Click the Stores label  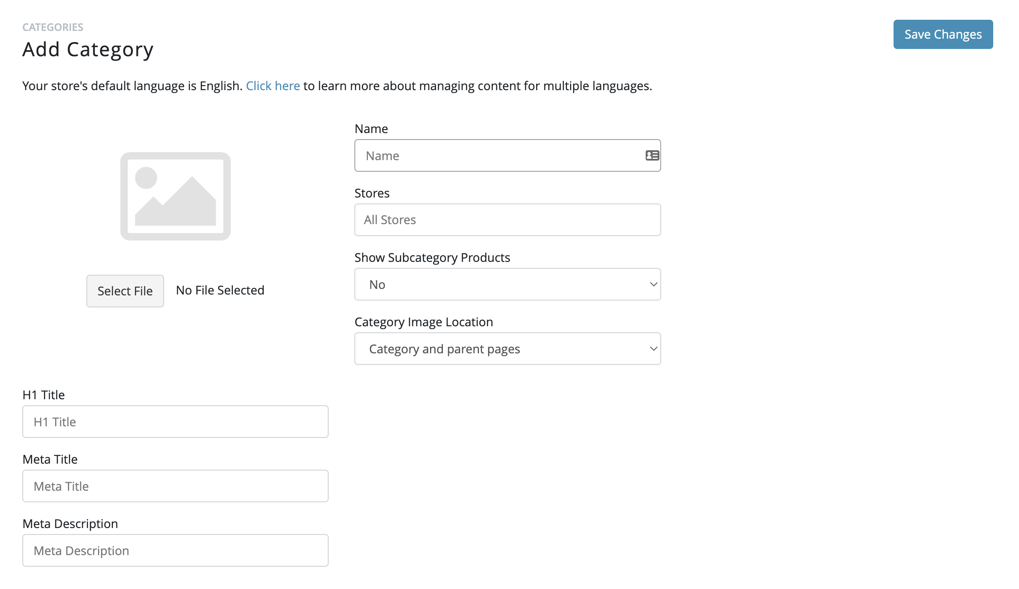(372, 193)
